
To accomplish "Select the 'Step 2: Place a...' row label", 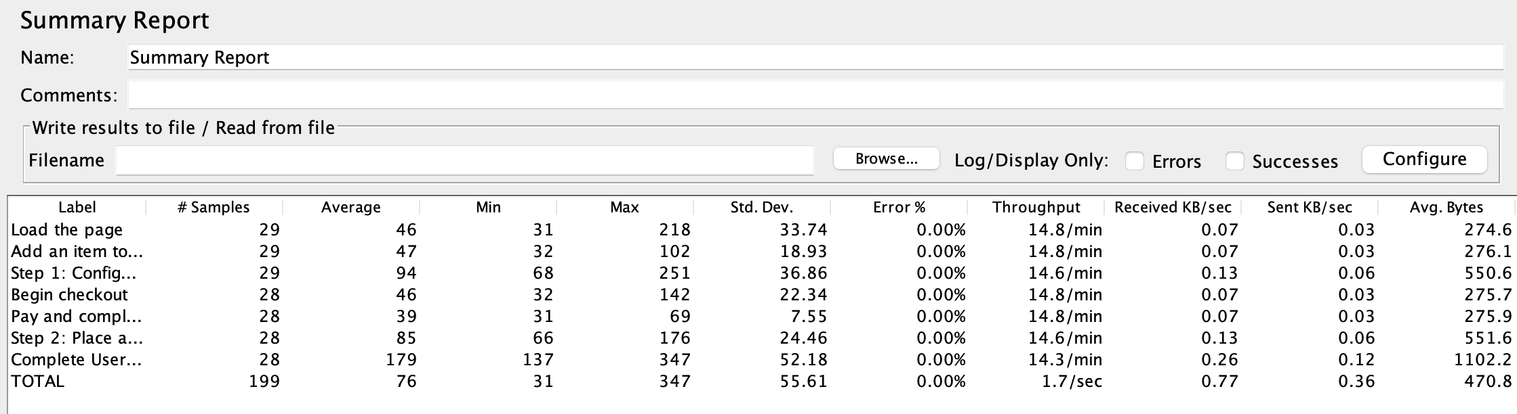I will (77, 338).
